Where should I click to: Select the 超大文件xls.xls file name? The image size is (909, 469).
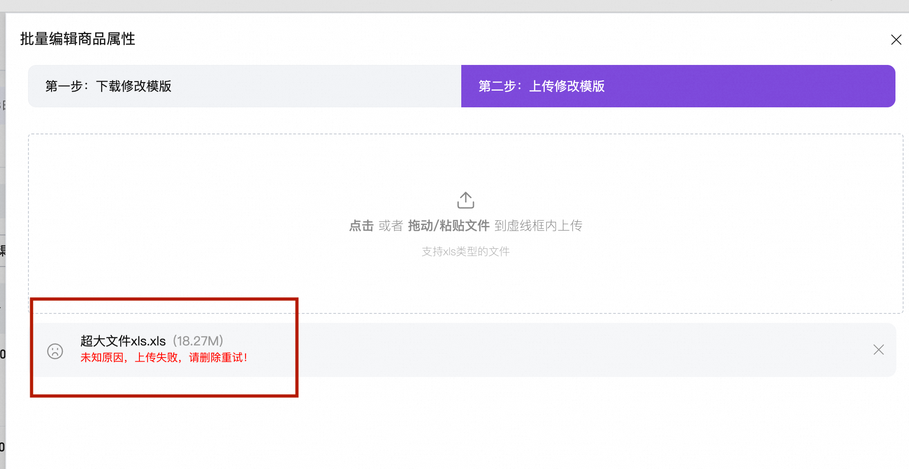tap(123, 341)
